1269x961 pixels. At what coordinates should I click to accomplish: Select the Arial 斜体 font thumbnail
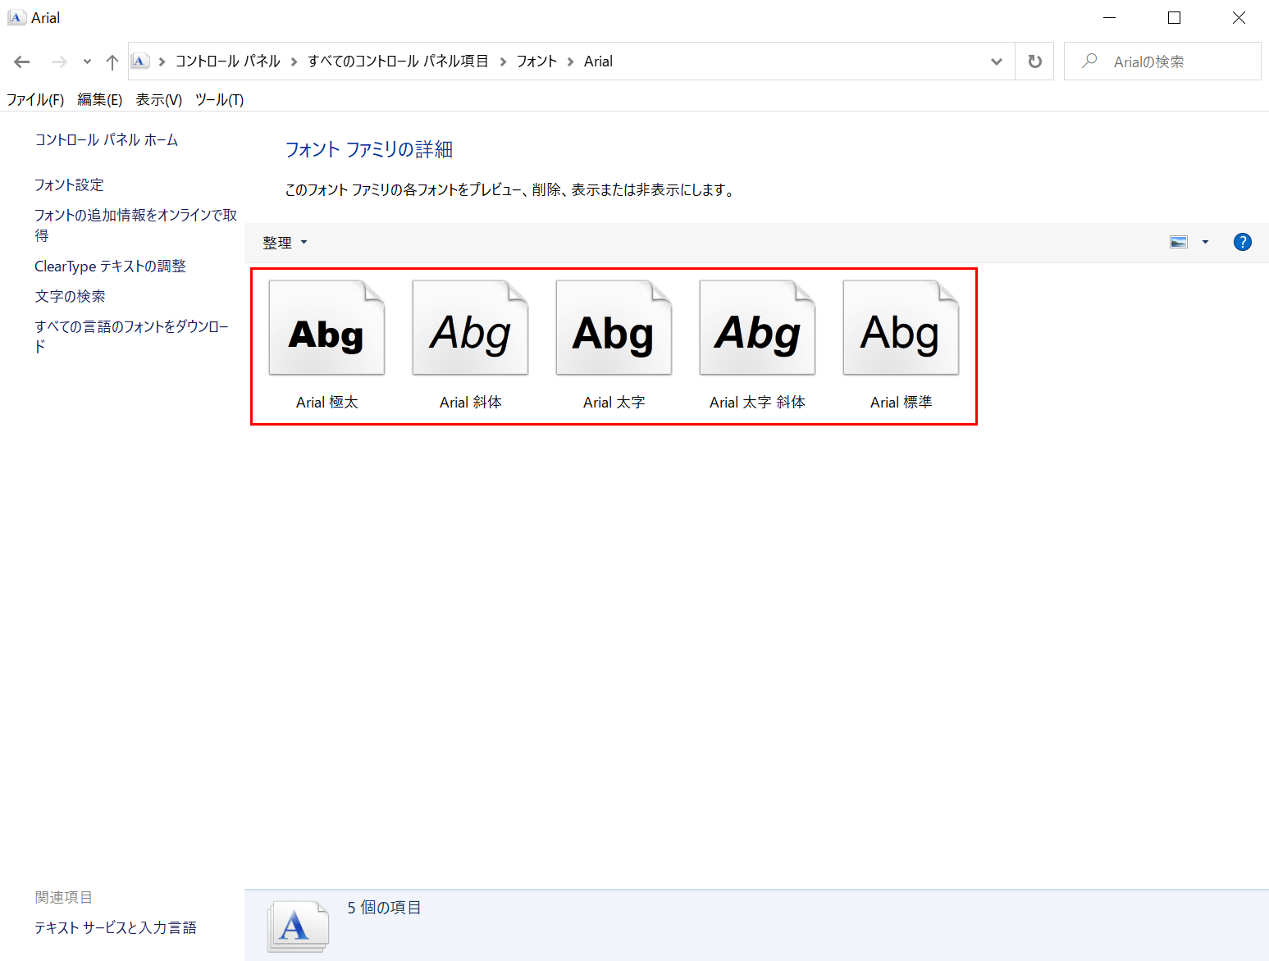tap(470, 328)
